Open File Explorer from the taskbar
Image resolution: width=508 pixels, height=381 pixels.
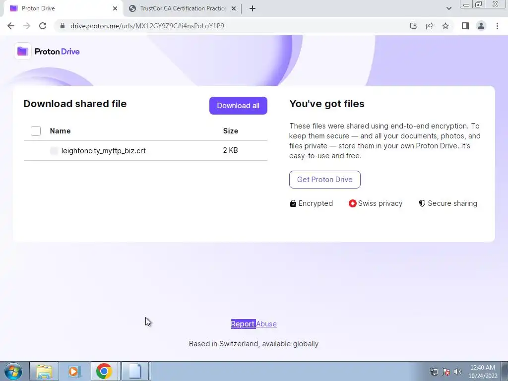click(x=44, y=371)
